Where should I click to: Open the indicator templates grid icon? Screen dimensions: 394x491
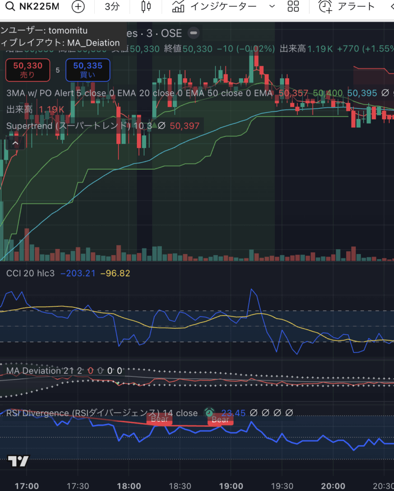[x=293, y=7]
